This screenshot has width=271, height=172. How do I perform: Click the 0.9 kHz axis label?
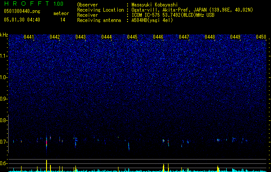(3, 99)
